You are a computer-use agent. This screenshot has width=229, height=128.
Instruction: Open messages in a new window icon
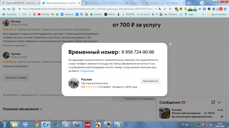pyautogui.click(x=213, y=102)
